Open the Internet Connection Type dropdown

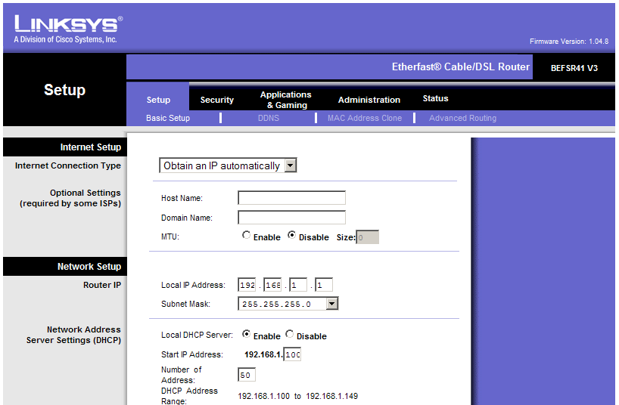click(228, 165)
